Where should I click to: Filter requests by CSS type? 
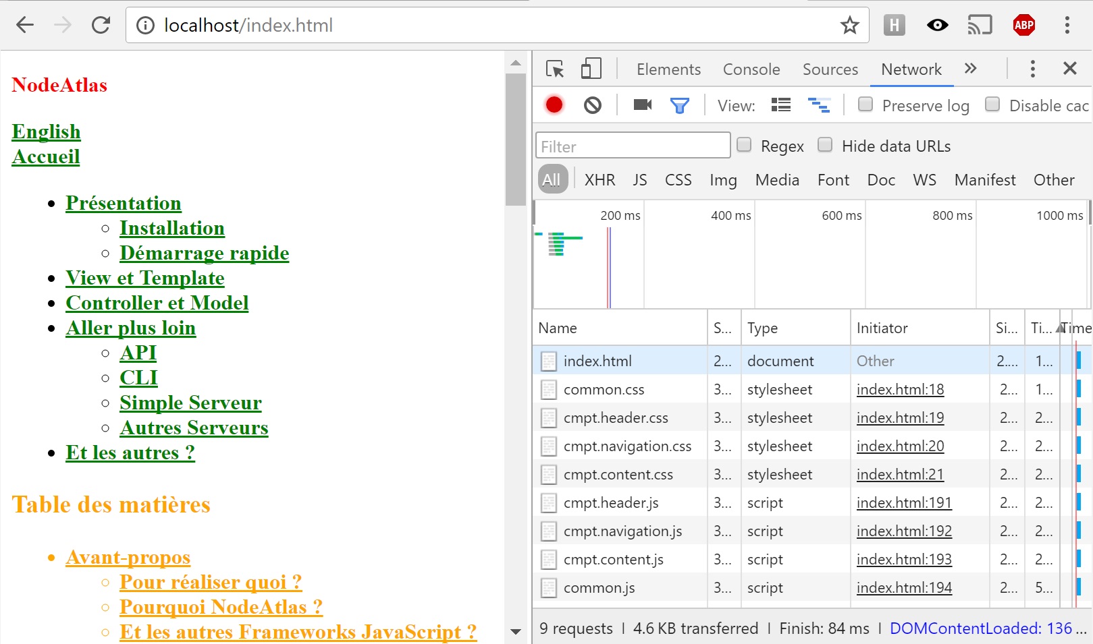[x=678, y=180]
